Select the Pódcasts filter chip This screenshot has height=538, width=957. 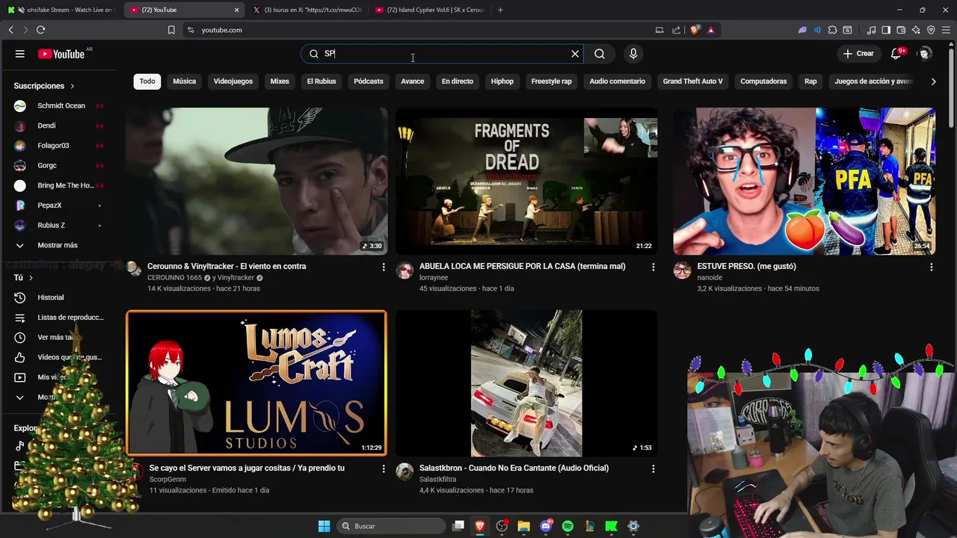369,81
